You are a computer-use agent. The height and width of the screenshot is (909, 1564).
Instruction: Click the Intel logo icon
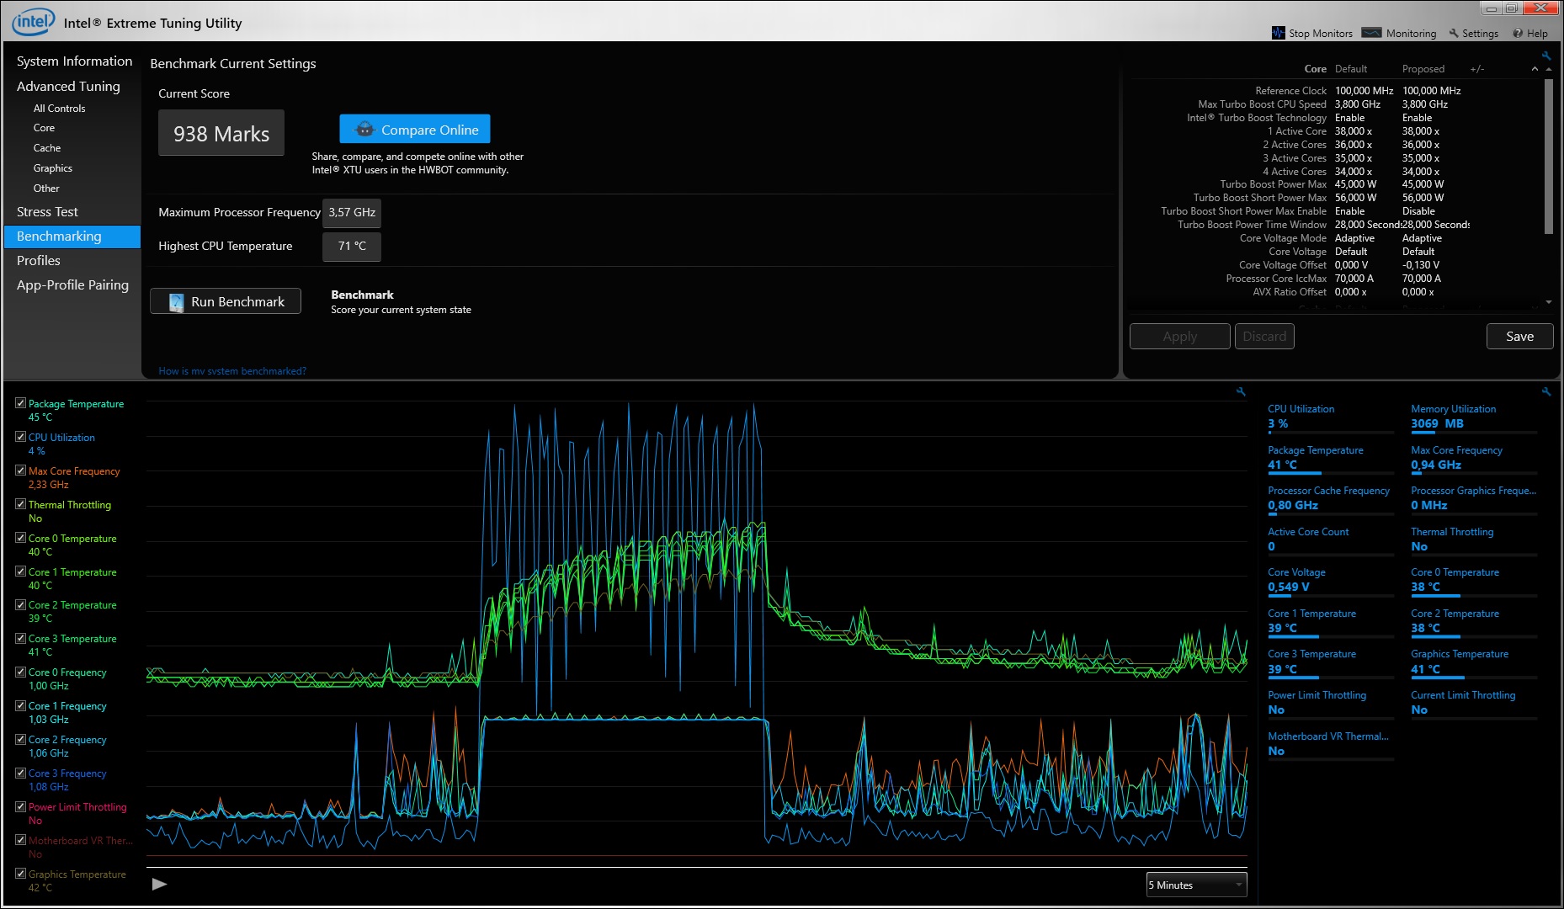click(32, 22)
